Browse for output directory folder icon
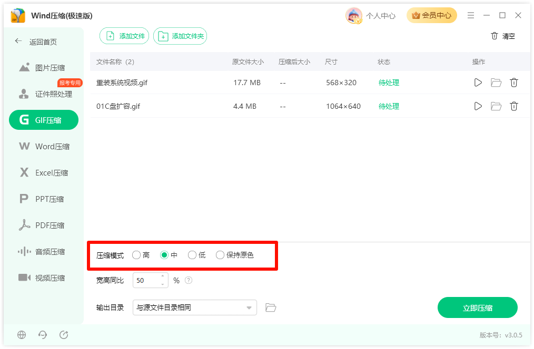Image resolution: width=534 pixels, height=349 pixels. pyautogui.click(x=271, y=307)
